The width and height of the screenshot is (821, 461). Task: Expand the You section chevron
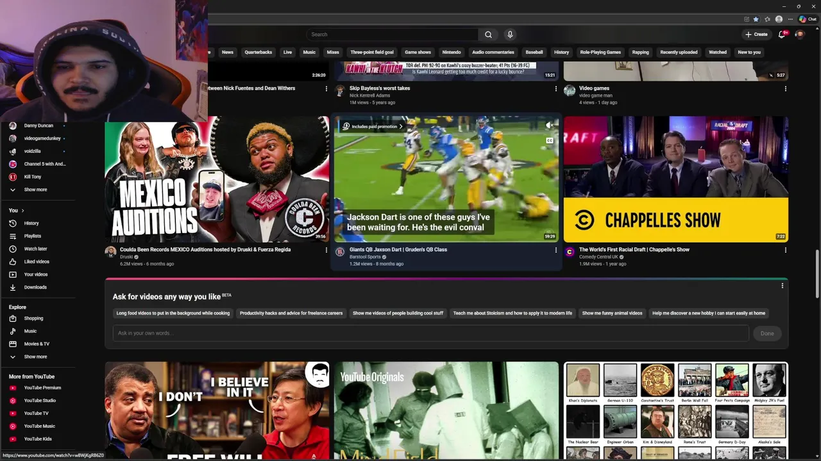[22, 210]
